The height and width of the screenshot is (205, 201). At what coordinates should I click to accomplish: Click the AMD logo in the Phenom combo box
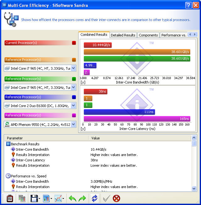7,124
